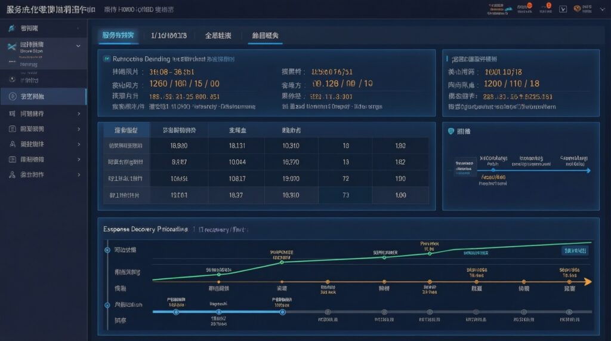
Task: Switch to the tab starting with '1/10'
Action: (x=169, y=36)
